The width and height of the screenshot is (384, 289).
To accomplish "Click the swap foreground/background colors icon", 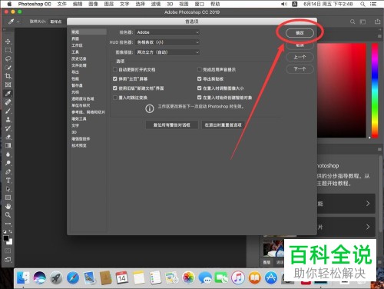I will click(x=11, y=231).
